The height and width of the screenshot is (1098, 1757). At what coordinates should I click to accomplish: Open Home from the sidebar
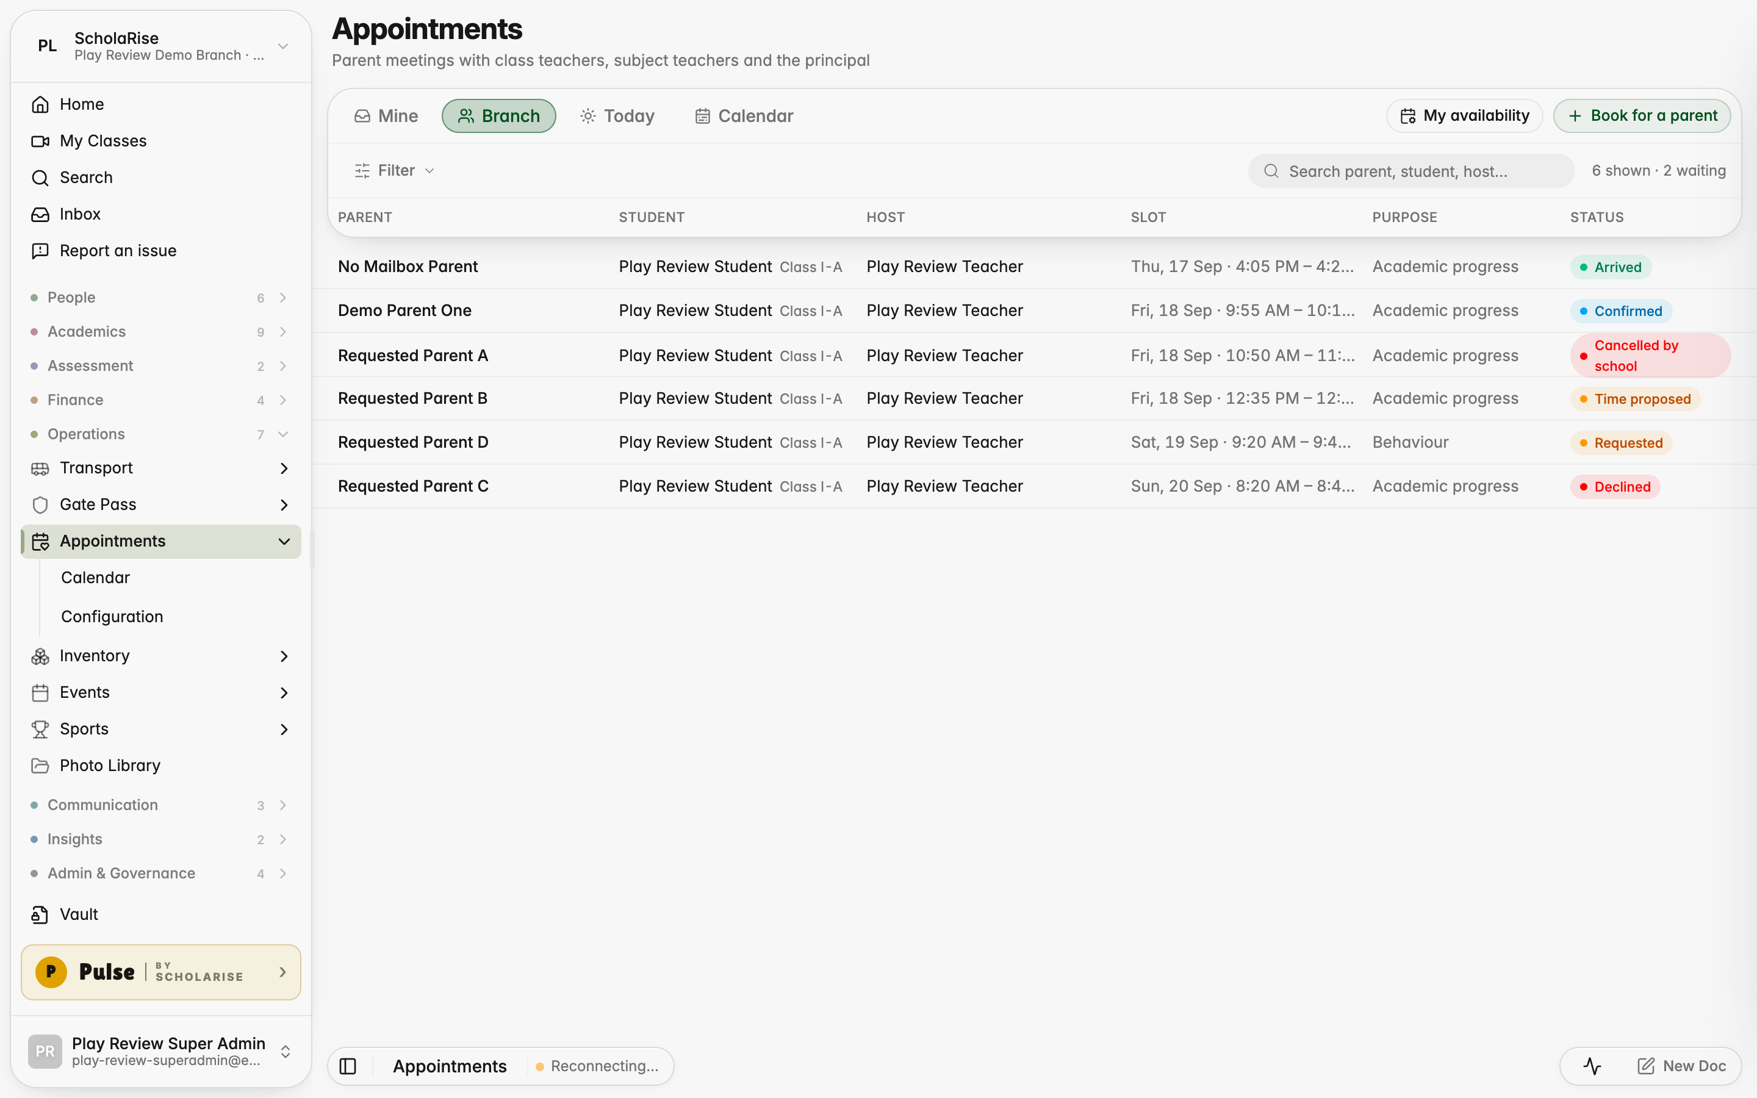point(160,104)
